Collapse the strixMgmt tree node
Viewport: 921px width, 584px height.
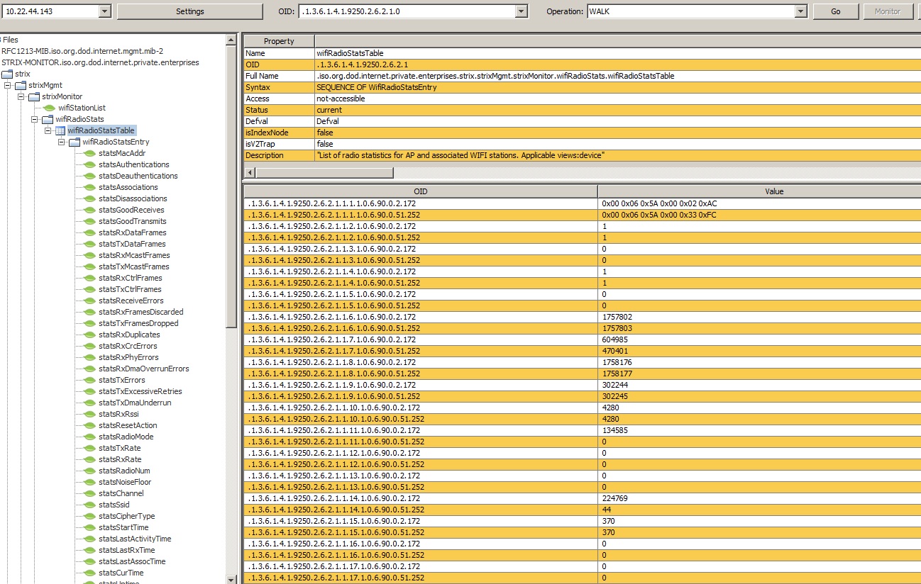(x=8, y=85)
